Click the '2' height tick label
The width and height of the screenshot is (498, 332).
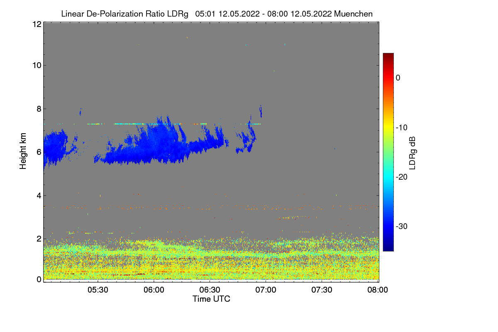39,239
